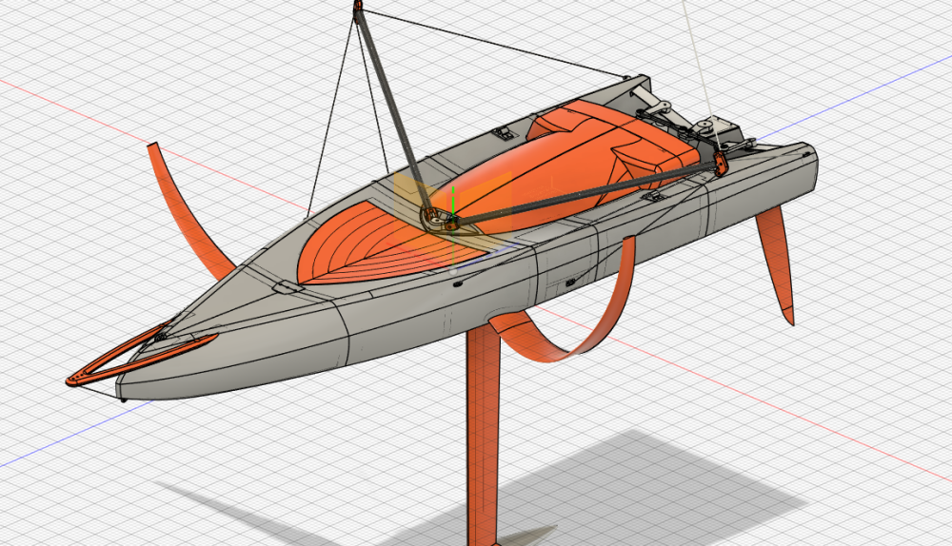This screenshot has height=546, width=952.
Task: Select the mast base fitting on deck
Action: [x=442, y=220]
